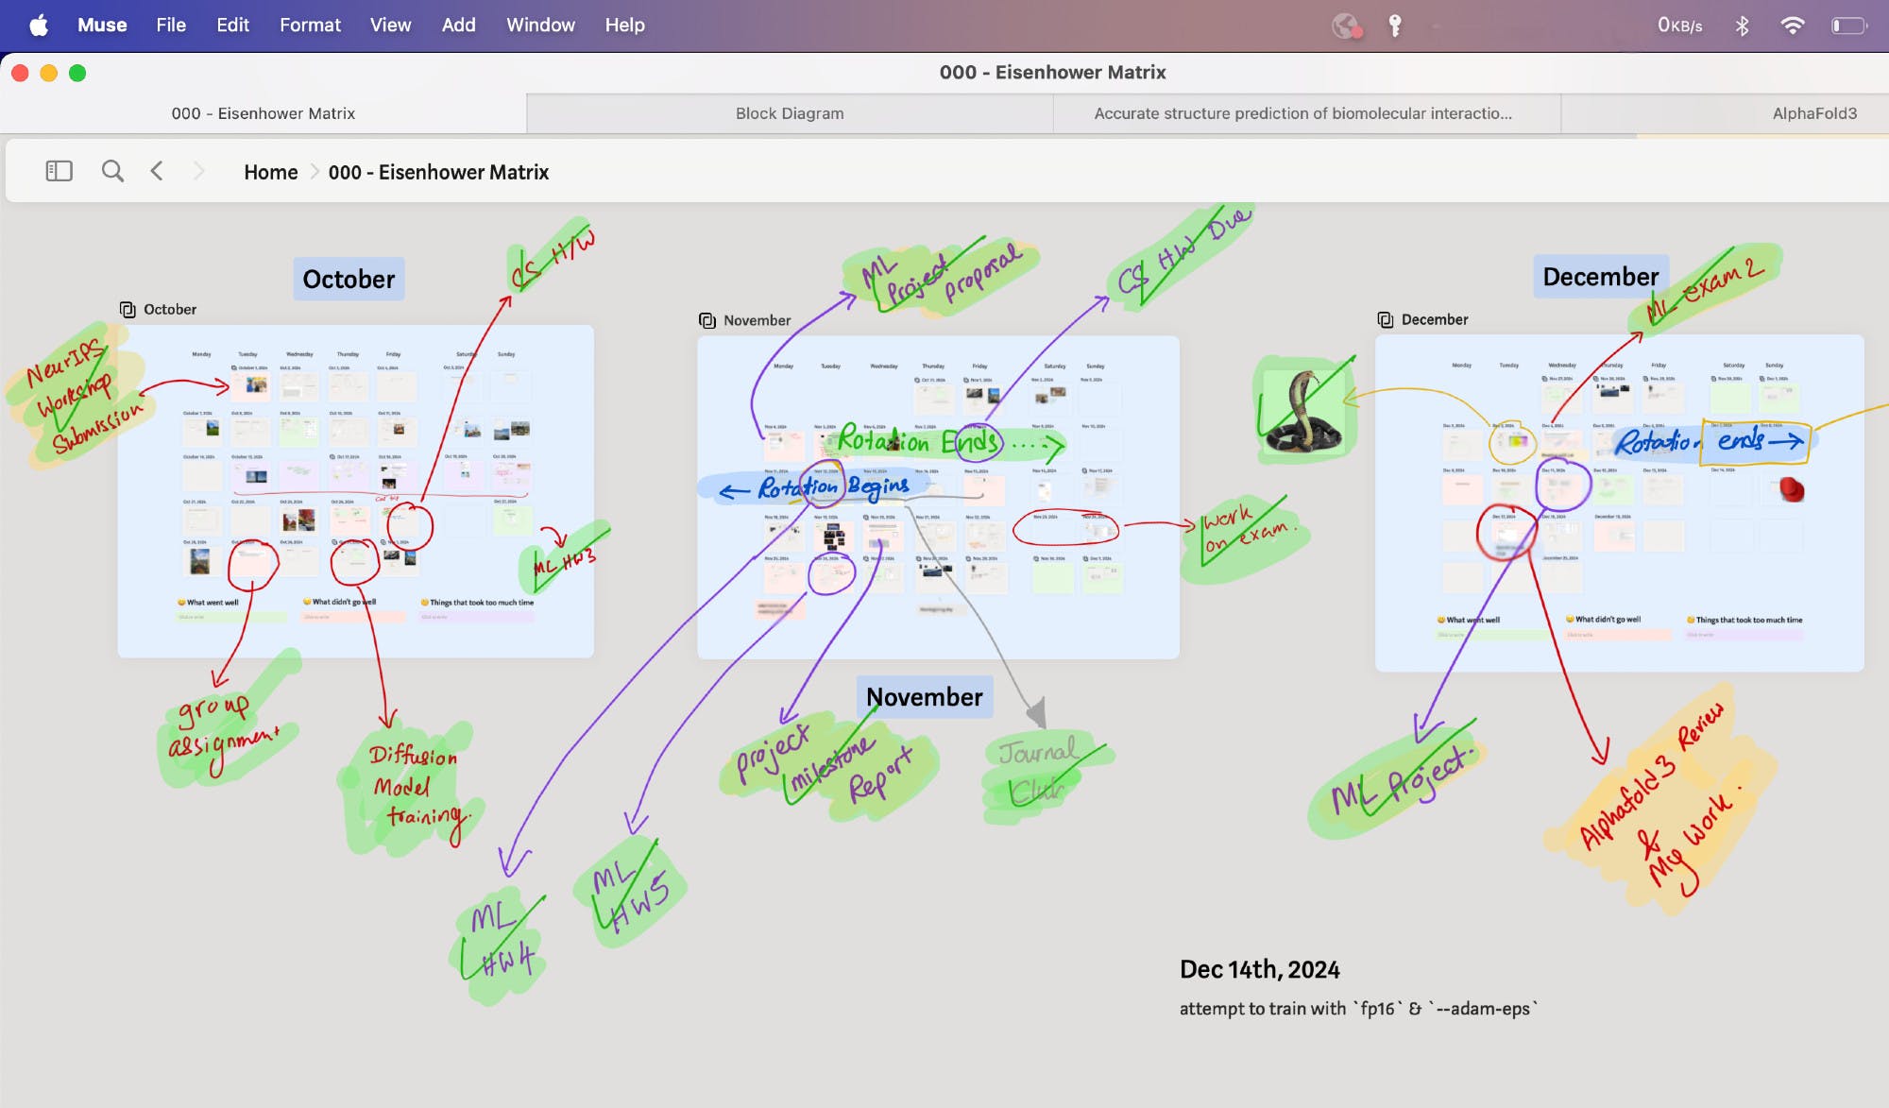
Task: Click the Home breadcrumb link
Action: 270,172
